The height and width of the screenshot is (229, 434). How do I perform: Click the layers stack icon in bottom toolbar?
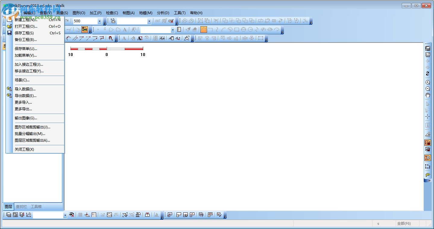[x=9, y=215]
